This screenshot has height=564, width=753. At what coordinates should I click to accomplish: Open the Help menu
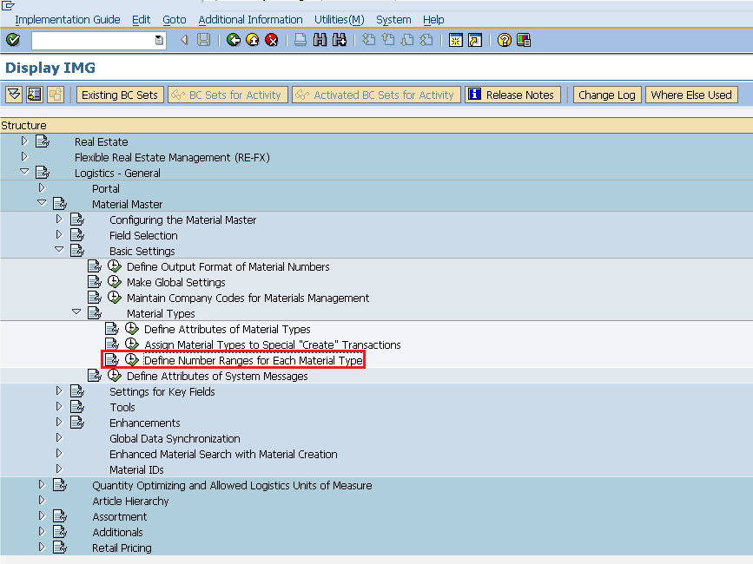433,20
